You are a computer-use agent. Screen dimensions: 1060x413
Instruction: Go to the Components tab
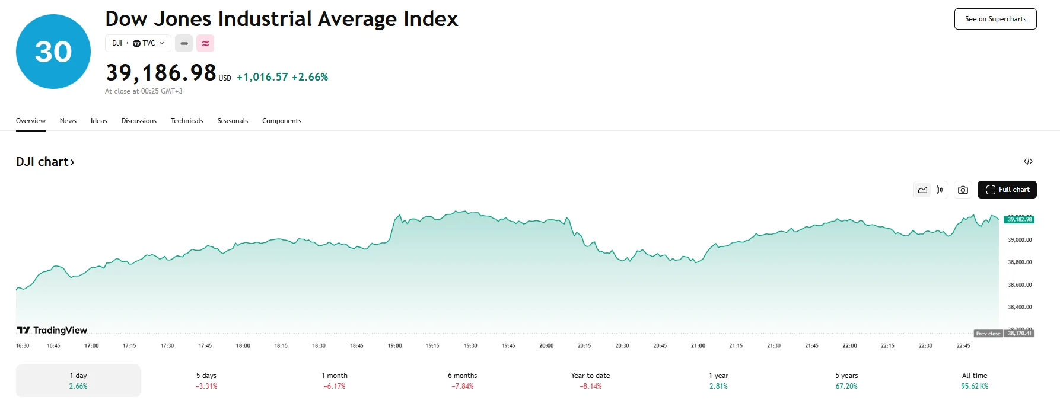click(x=282, y=121)
